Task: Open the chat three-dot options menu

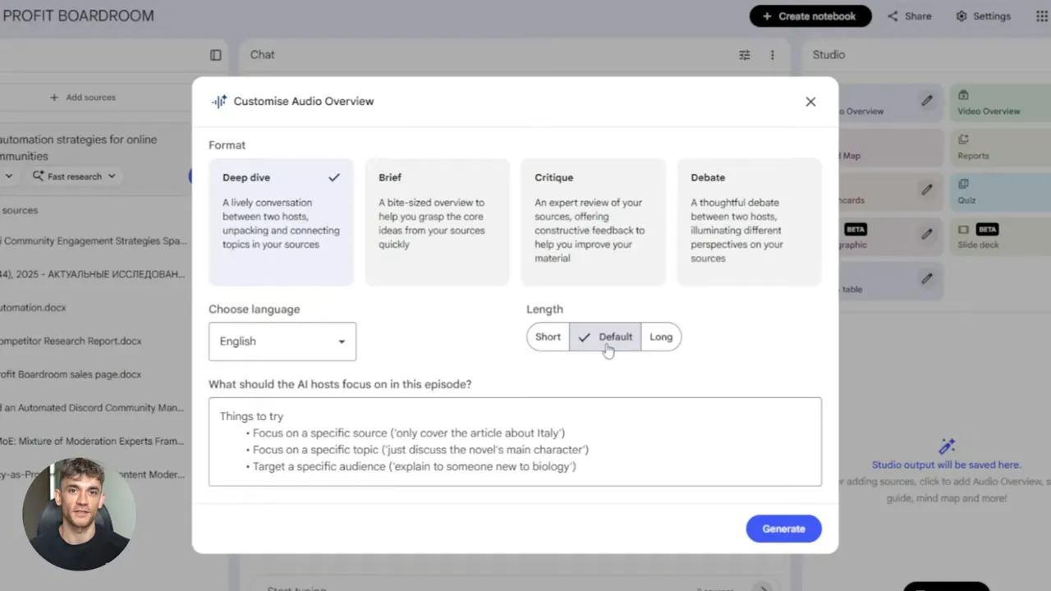Action: point(772,55)
